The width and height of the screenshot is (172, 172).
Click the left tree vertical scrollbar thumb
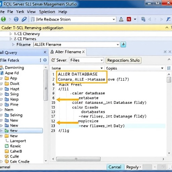[46, 85]
